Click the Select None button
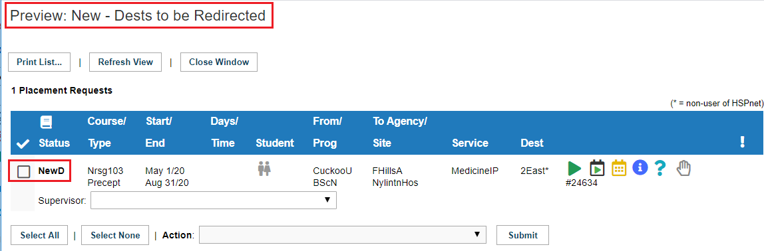The image size is (764, 251). pyautogui.click(x=115, y=235)
